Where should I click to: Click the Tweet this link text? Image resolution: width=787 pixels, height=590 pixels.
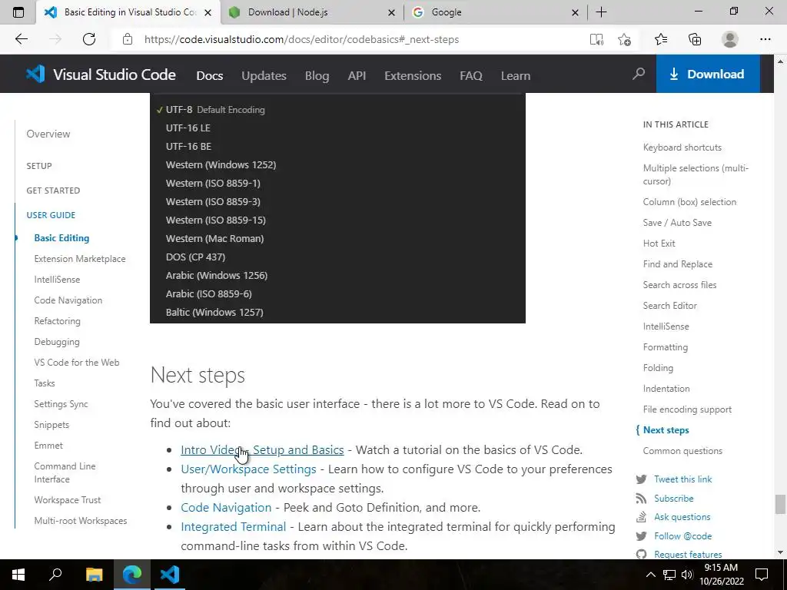[682, 479]
